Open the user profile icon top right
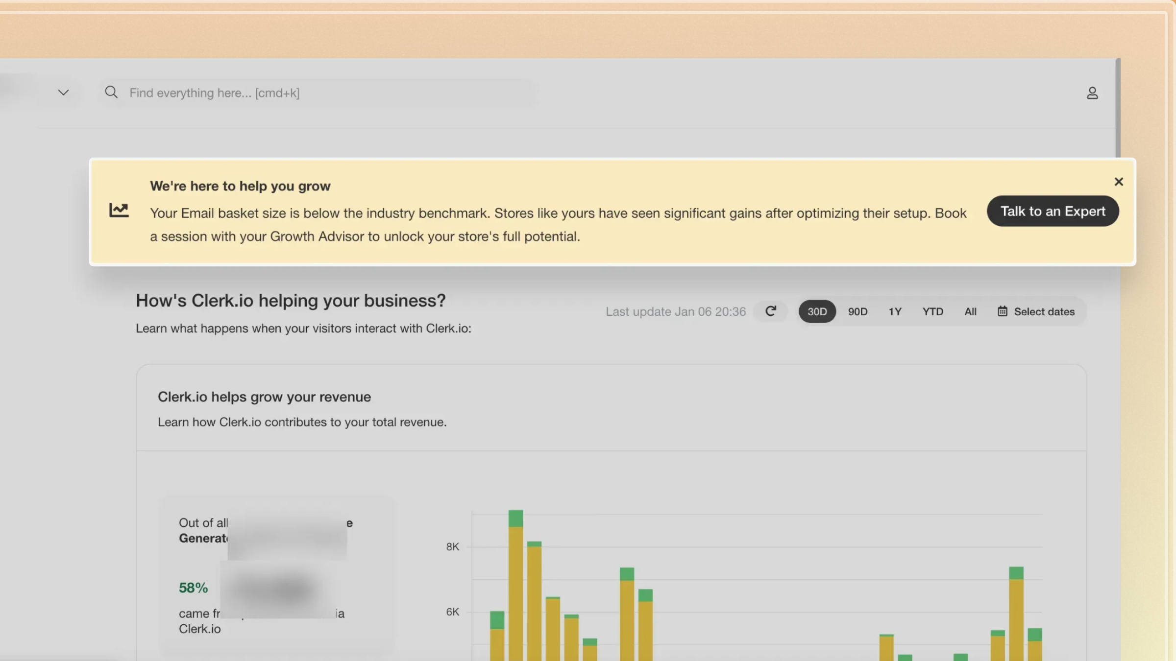This screenshot has width=1176, height=661. click(1093, 93)
